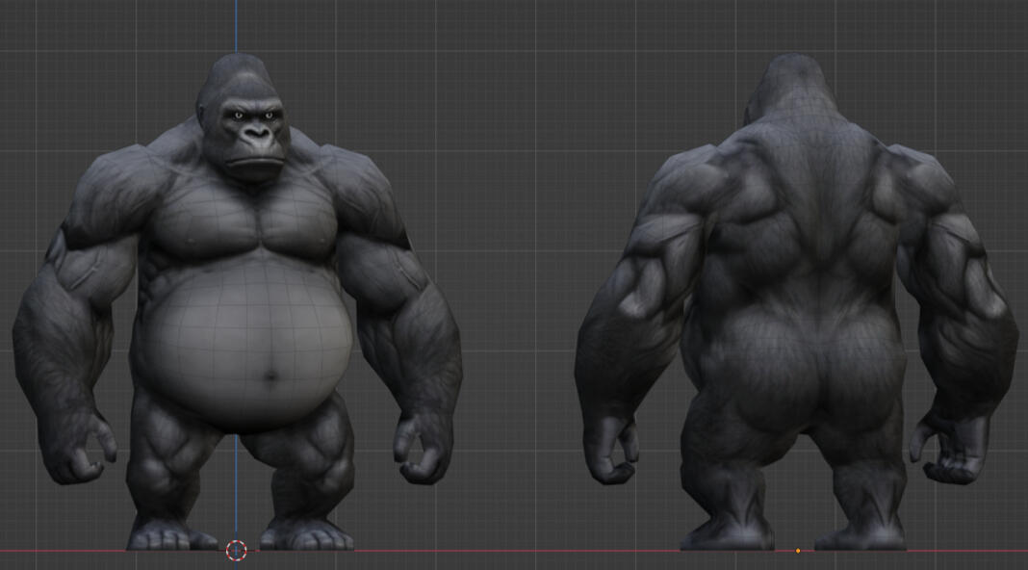
Task: Click the orange object origin dot
Action: click(x=798, y=551)
